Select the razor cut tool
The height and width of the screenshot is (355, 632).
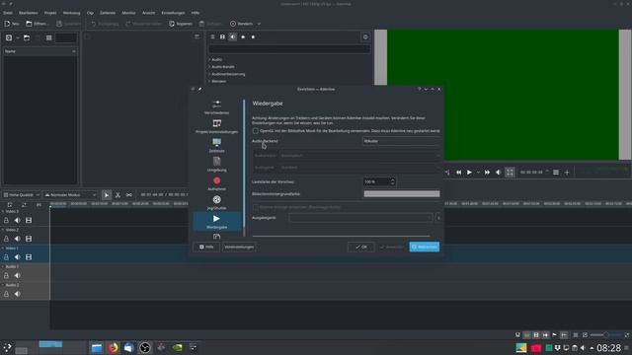tap(118, 195)
